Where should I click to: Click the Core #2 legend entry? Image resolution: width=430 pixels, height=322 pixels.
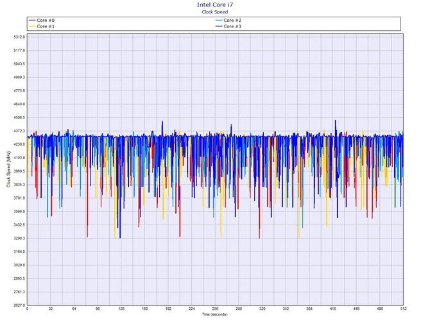point(228,21)
